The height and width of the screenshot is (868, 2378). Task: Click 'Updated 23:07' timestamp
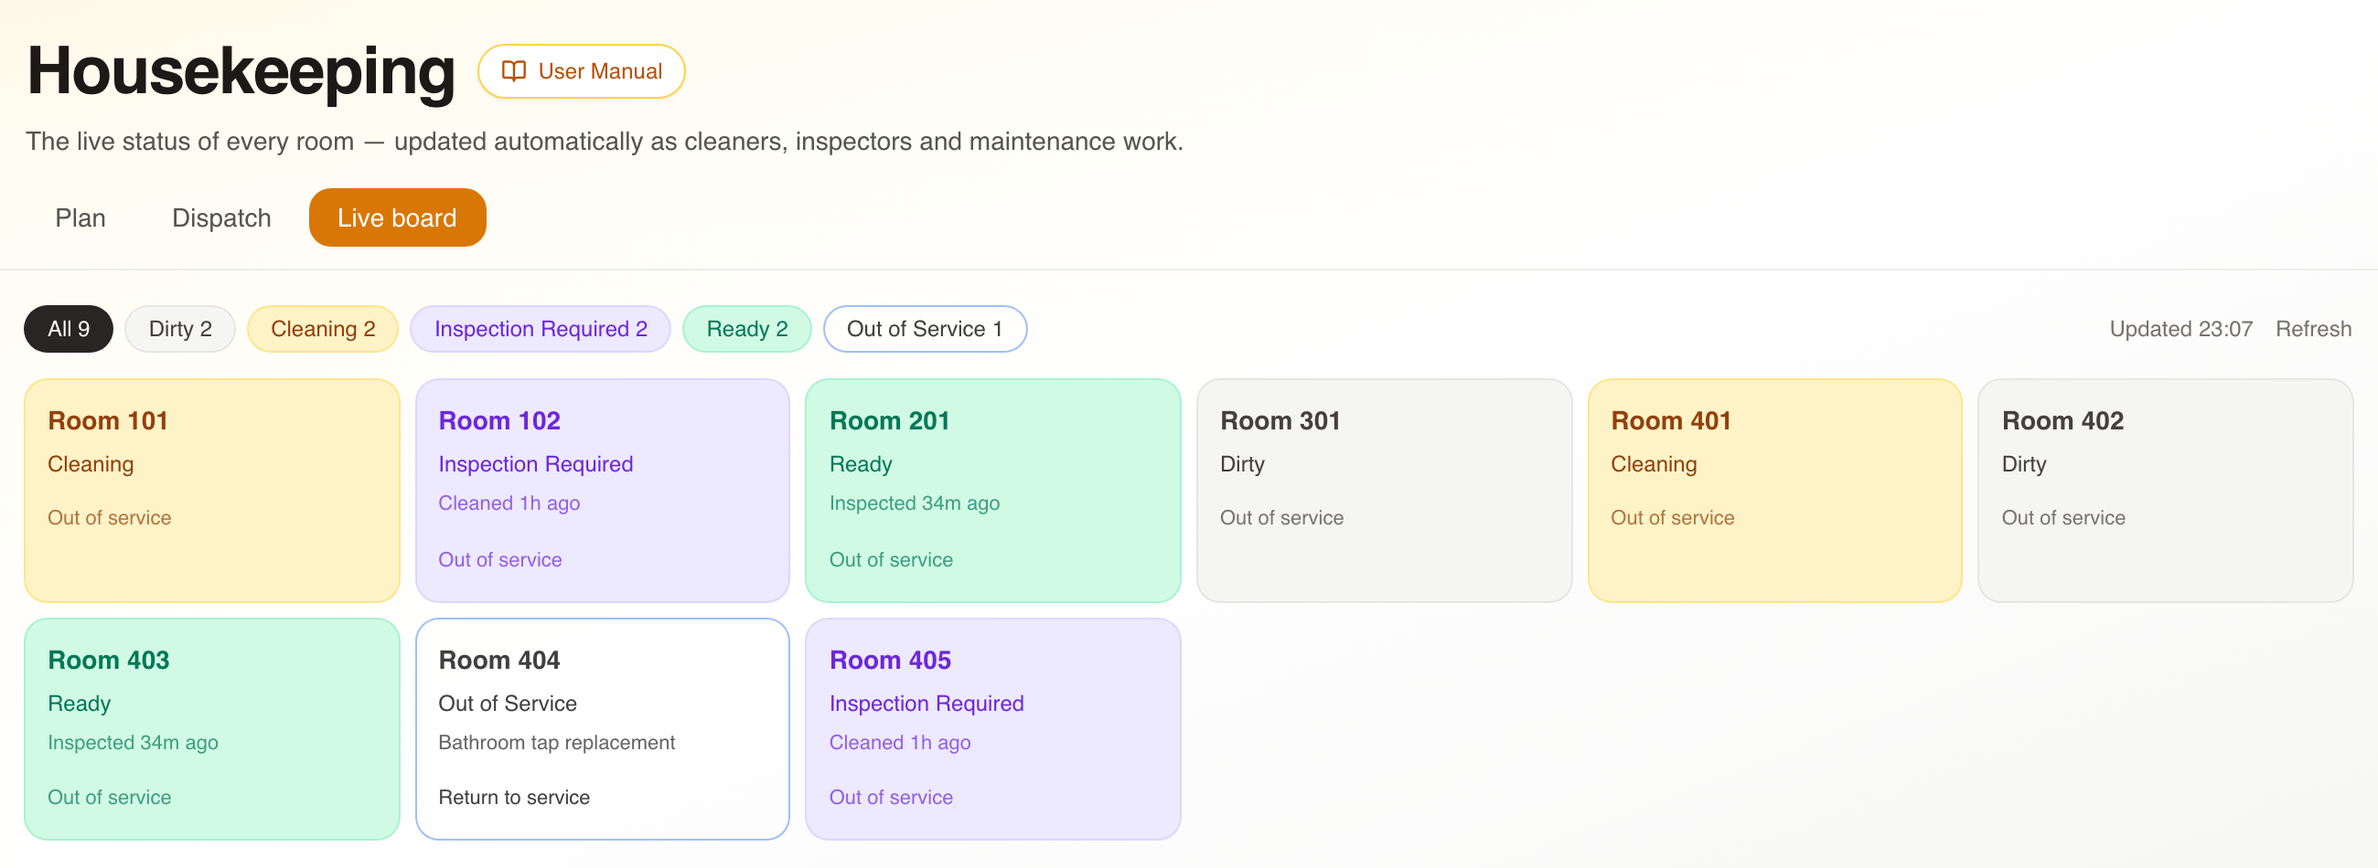pyautogui.click(x=2180, y=329)
